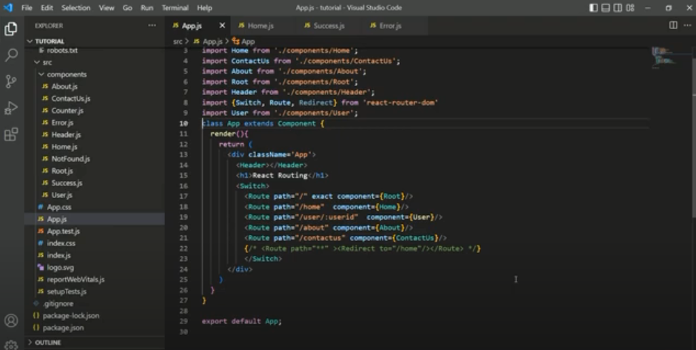Image resolution: width=696 pixels, height=350 pixels.
Task: Open the Selection menu
Action: 76,7
